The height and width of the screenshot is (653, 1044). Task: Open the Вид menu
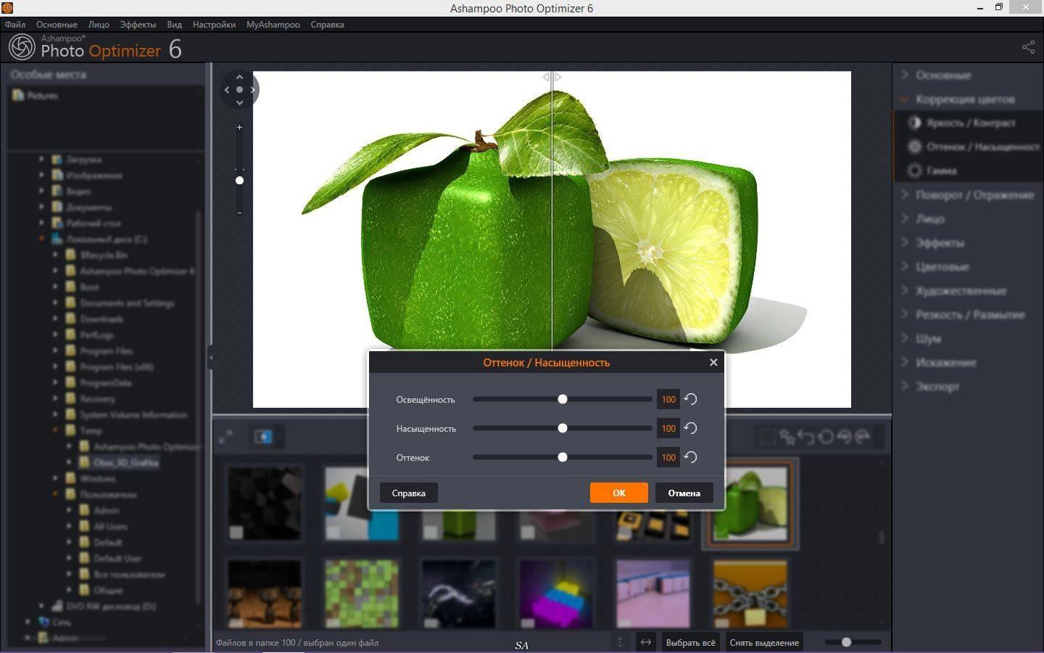point(175,25)
